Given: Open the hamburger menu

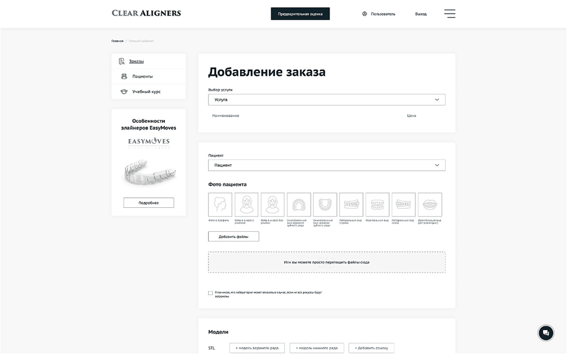Looking at the screenshot, I should [450, 14].
